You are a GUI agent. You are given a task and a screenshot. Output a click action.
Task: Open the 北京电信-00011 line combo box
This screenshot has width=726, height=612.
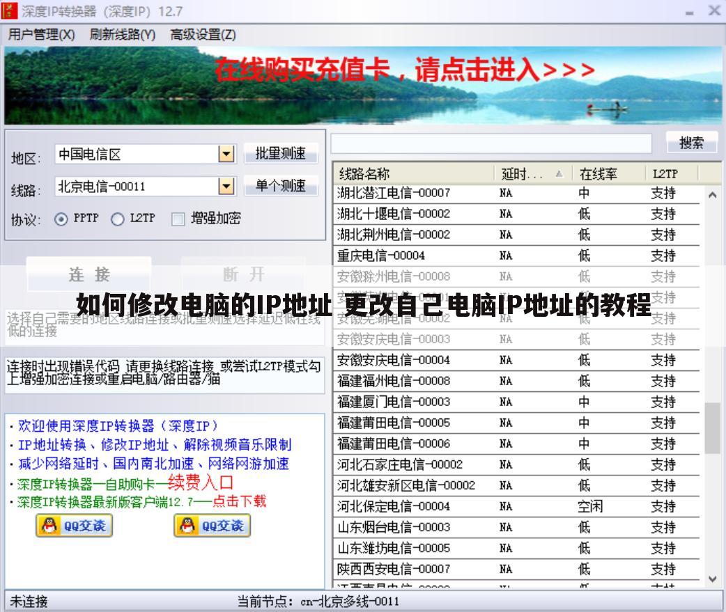point(146,187)
